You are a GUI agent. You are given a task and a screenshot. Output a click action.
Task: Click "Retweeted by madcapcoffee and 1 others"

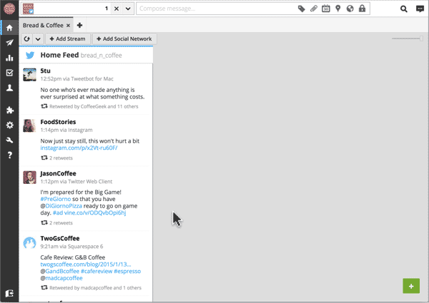(95, 288)
